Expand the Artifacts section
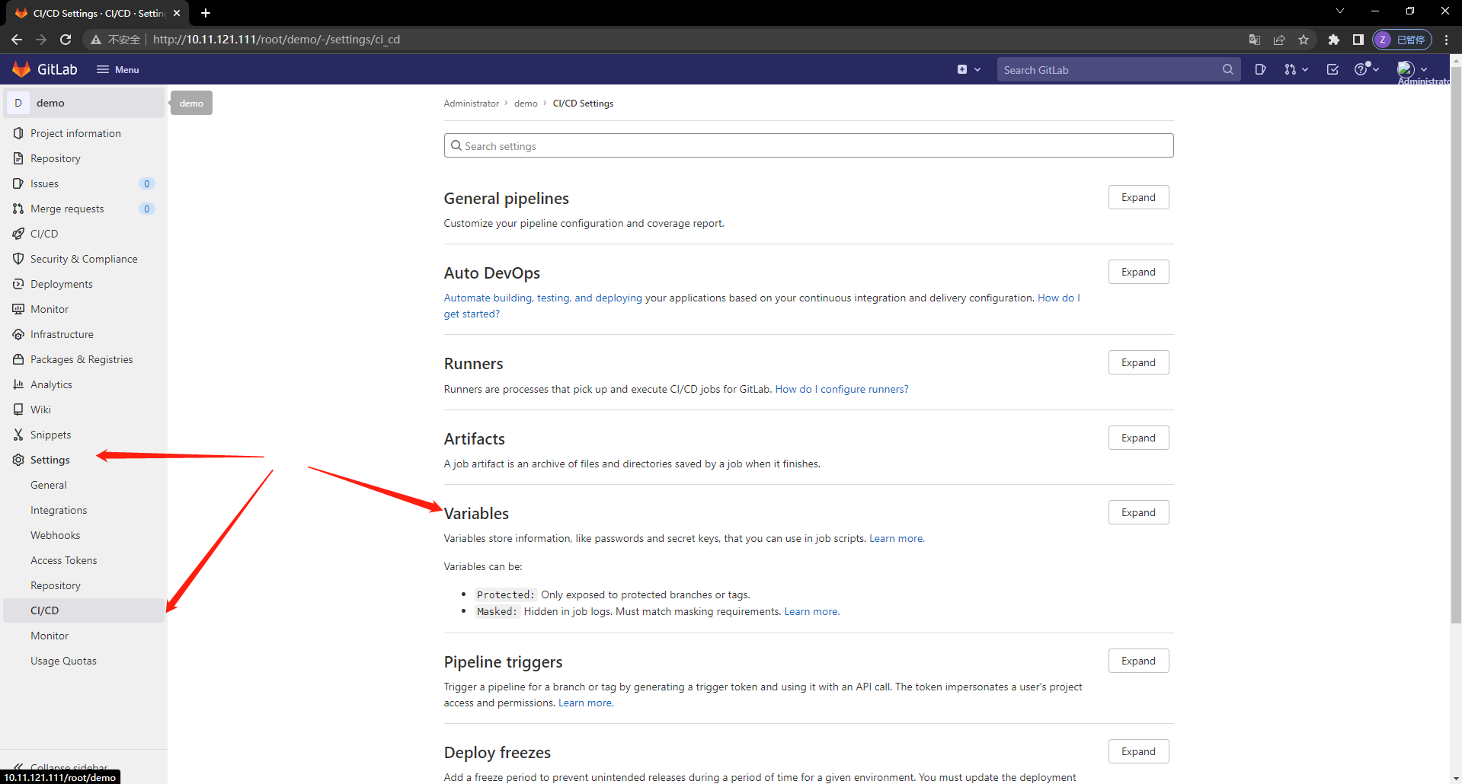Image resolution: width=1462 pixels, height=784 pixels. coord(1138,438)
